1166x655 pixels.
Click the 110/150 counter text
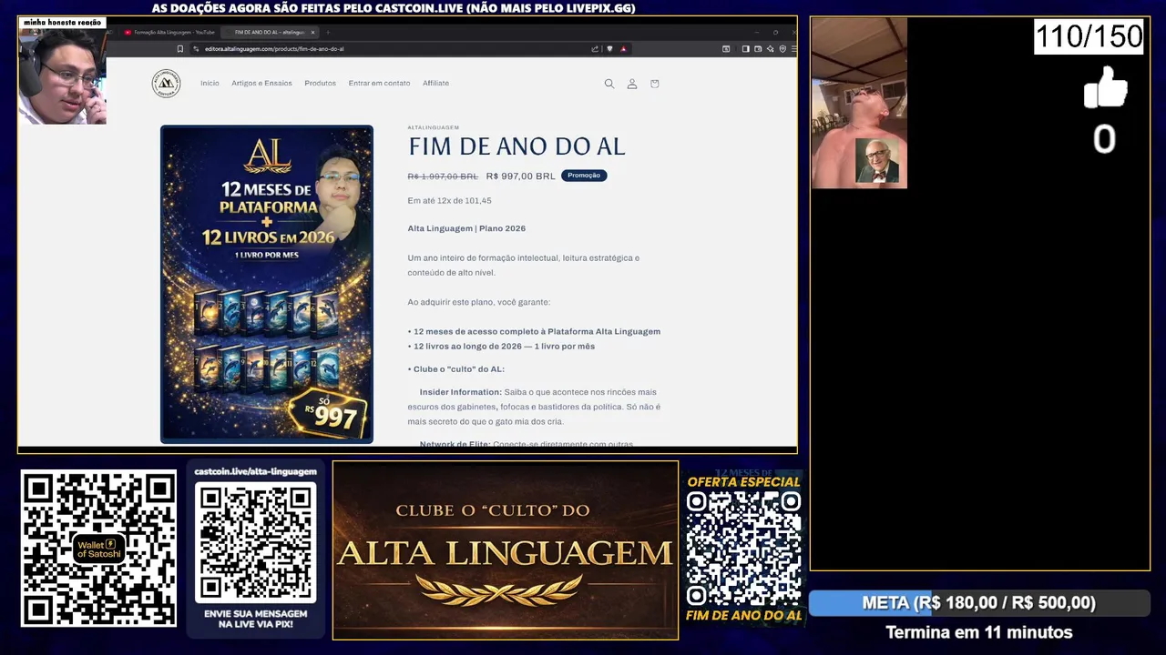click(1089, 36)
